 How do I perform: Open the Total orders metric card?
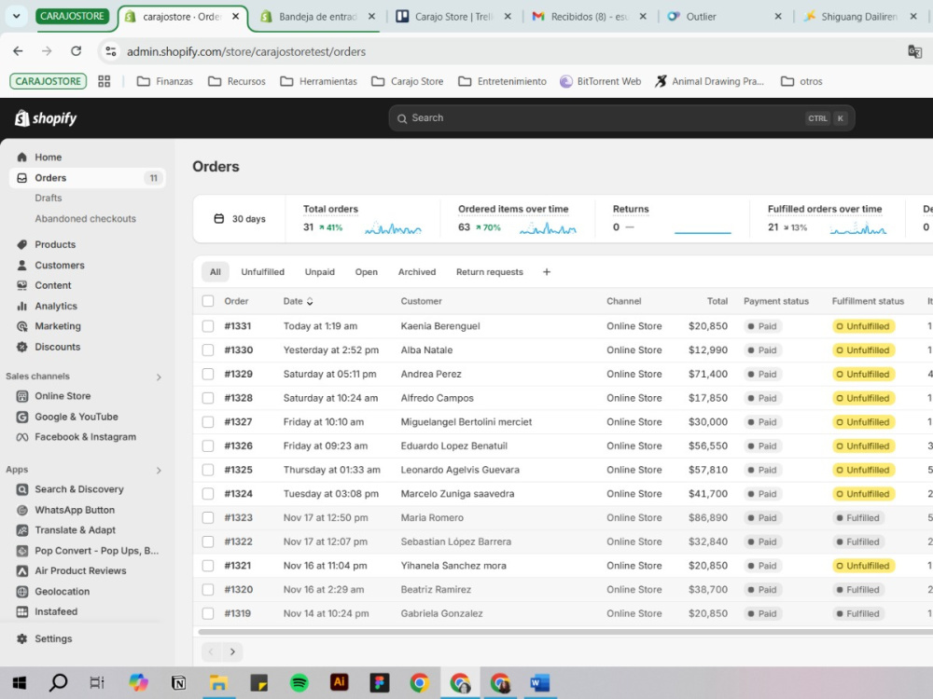pos(362,219)
